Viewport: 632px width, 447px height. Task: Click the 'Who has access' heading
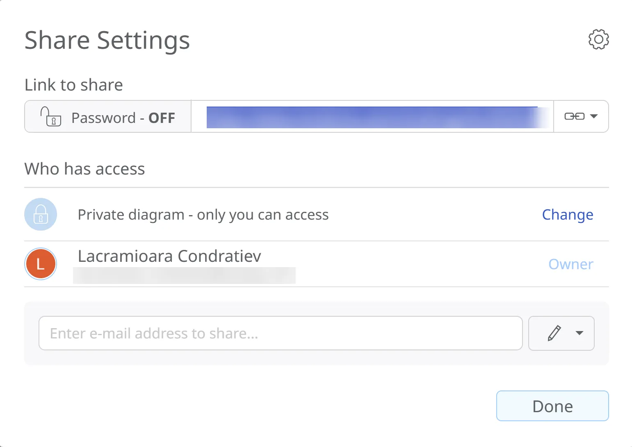click(84, 169)
